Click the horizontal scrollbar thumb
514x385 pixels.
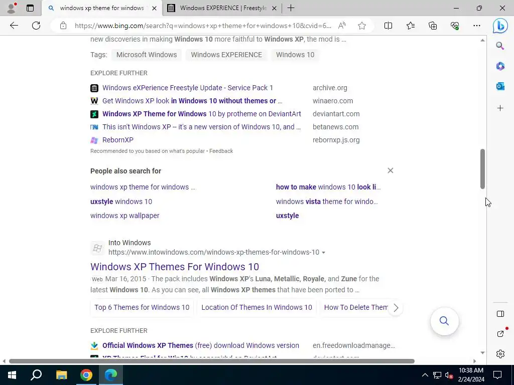coord(211,361)
